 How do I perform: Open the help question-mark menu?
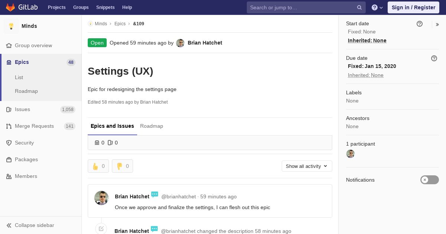(x=377, y=7)
